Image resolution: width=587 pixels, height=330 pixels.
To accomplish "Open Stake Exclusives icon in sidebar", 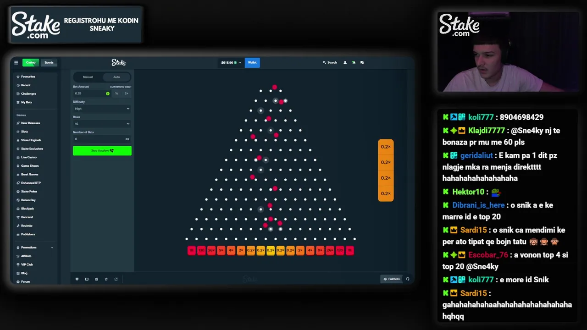I will coord(18,148).
